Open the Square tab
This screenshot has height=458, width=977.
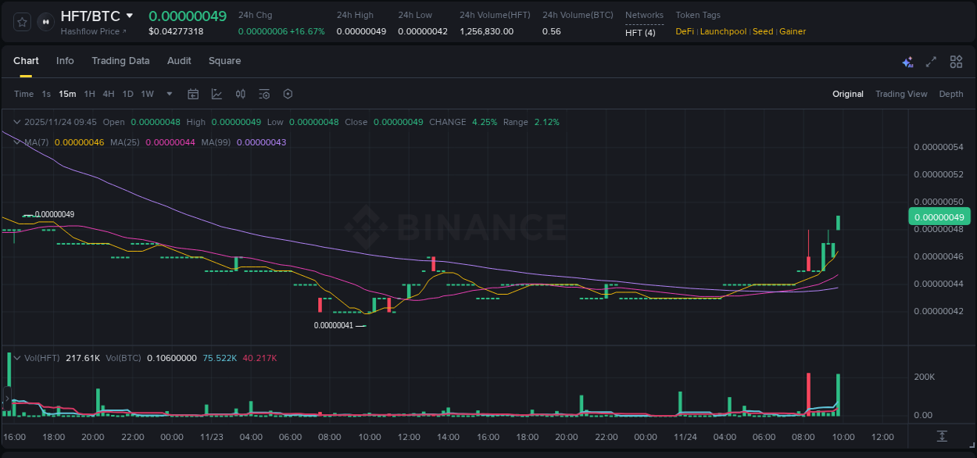pyautogui.click(x=224, y=61)
